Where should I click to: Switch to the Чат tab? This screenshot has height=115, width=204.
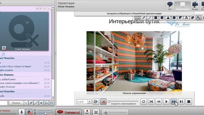170,6
